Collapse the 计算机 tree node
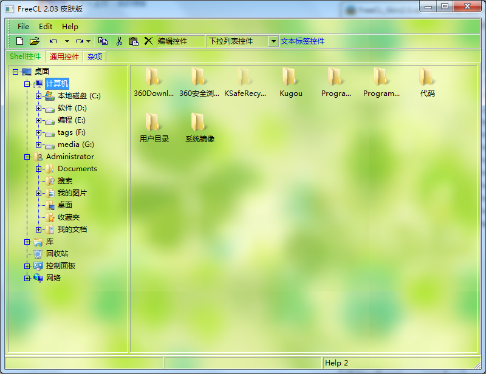This screenshot has width=486, height=374. [27, 84]
